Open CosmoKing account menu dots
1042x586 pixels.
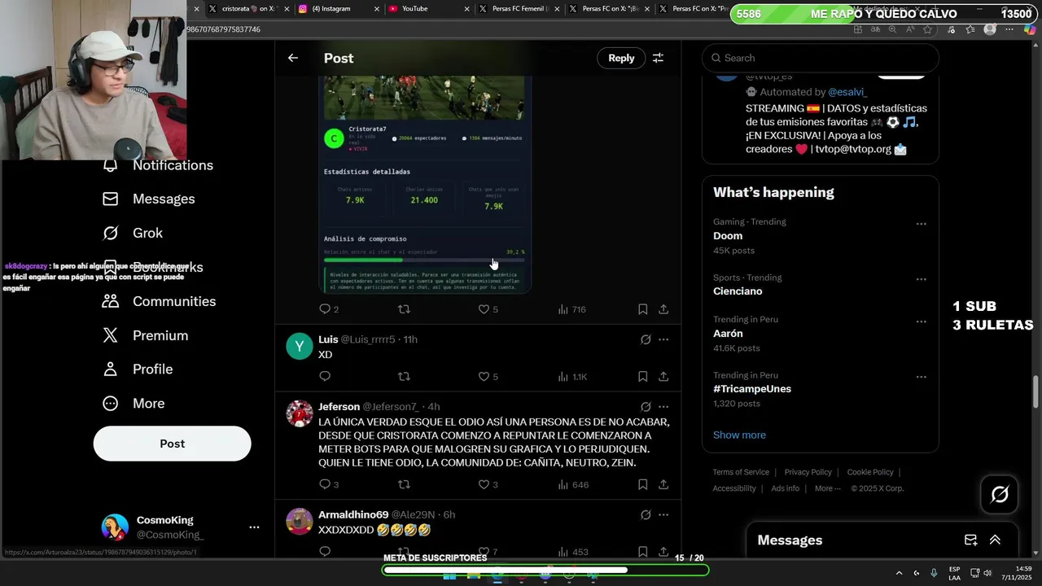coord(254,527)
